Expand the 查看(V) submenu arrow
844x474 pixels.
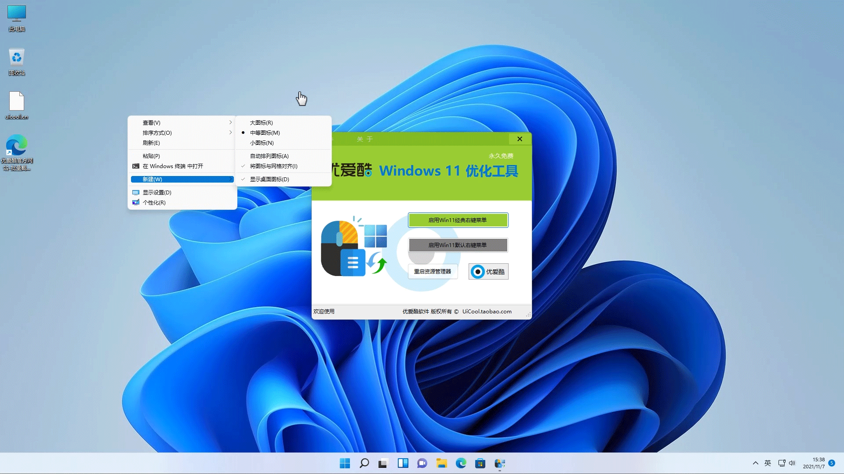point(230,122)
